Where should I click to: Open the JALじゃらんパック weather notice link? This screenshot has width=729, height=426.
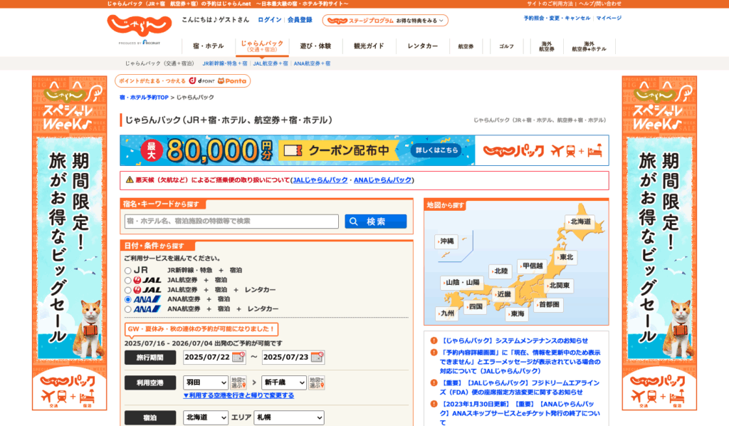[320, 180]
